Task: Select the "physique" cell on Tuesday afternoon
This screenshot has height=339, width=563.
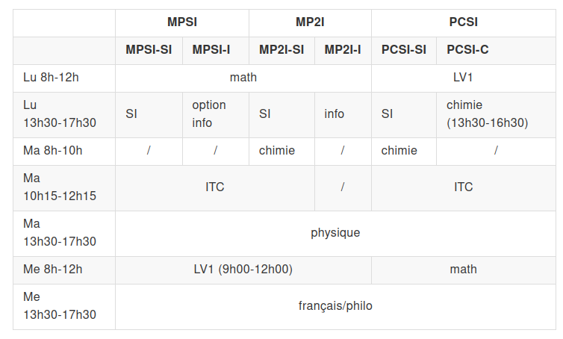Action: click(335, 233)
